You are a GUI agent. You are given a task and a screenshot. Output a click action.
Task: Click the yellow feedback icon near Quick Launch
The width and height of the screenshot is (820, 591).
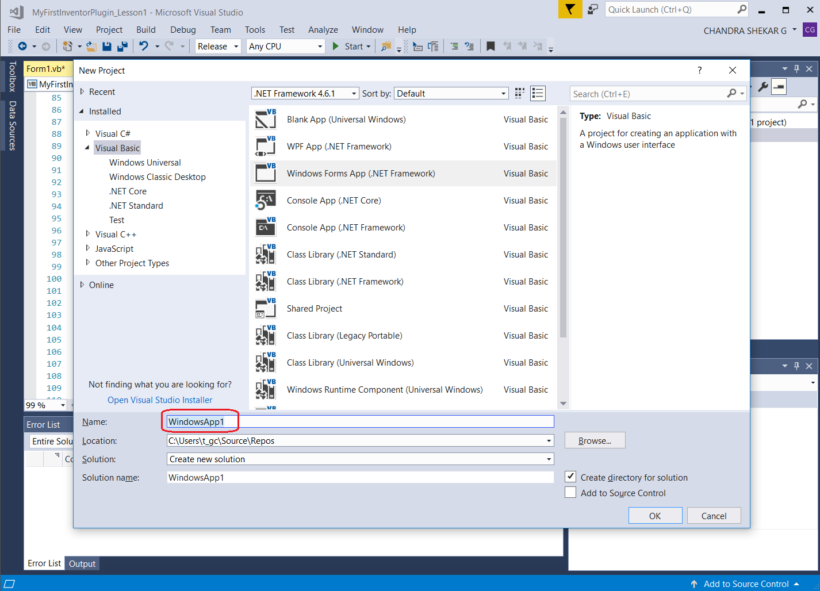570,10
